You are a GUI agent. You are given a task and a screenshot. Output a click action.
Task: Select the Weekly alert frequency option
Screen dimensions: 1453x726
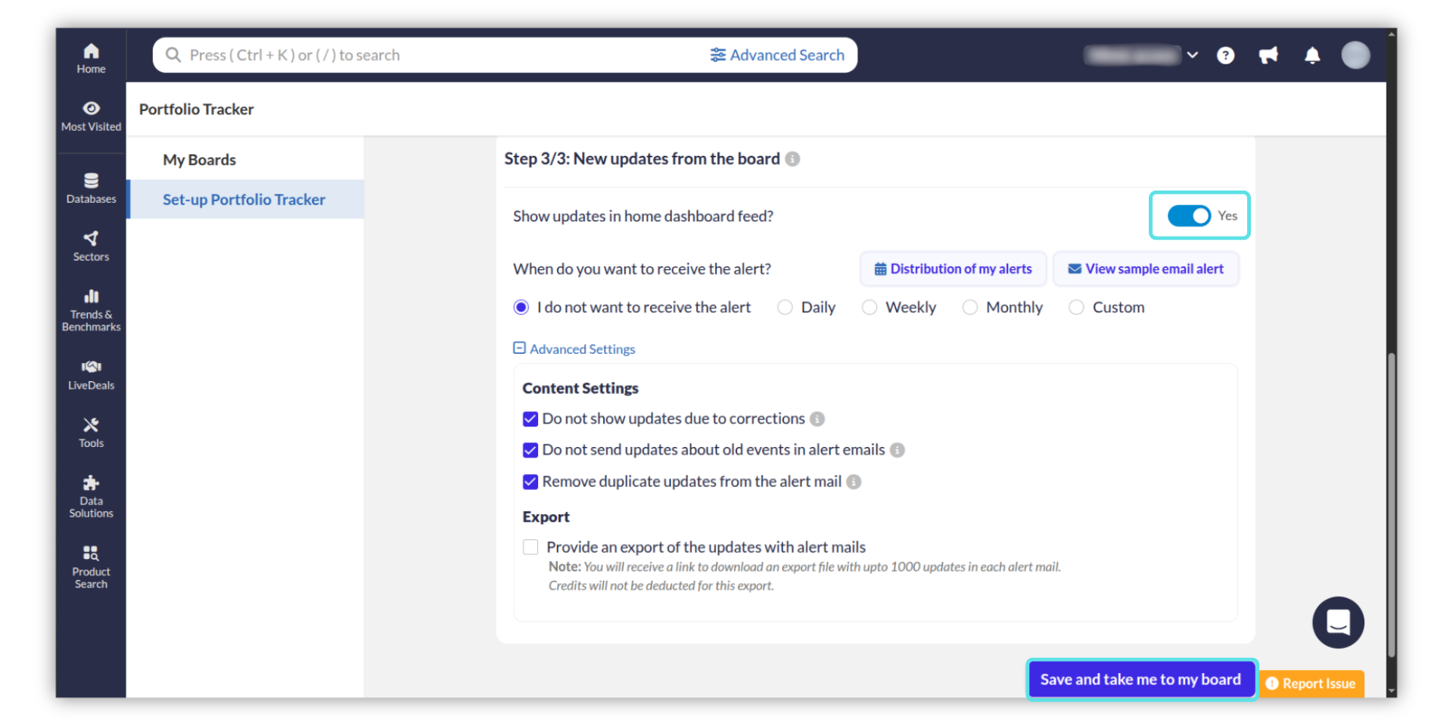point(870,307)
